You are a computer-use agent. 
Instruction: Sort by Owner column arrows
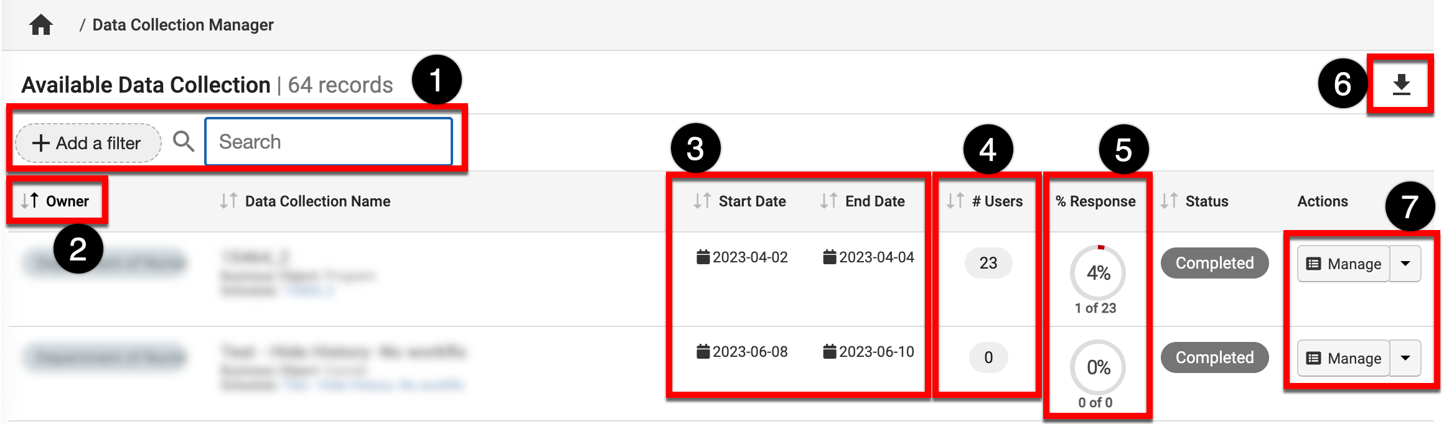[30, 201]
